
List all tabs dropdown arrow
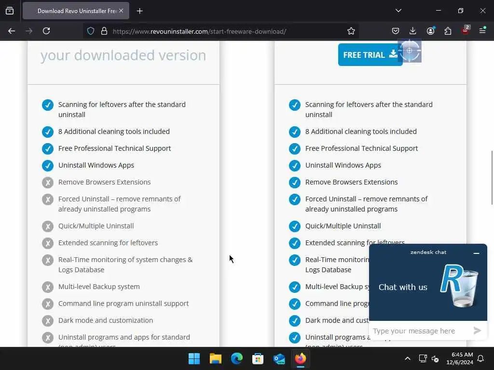(x=398, y=11)
